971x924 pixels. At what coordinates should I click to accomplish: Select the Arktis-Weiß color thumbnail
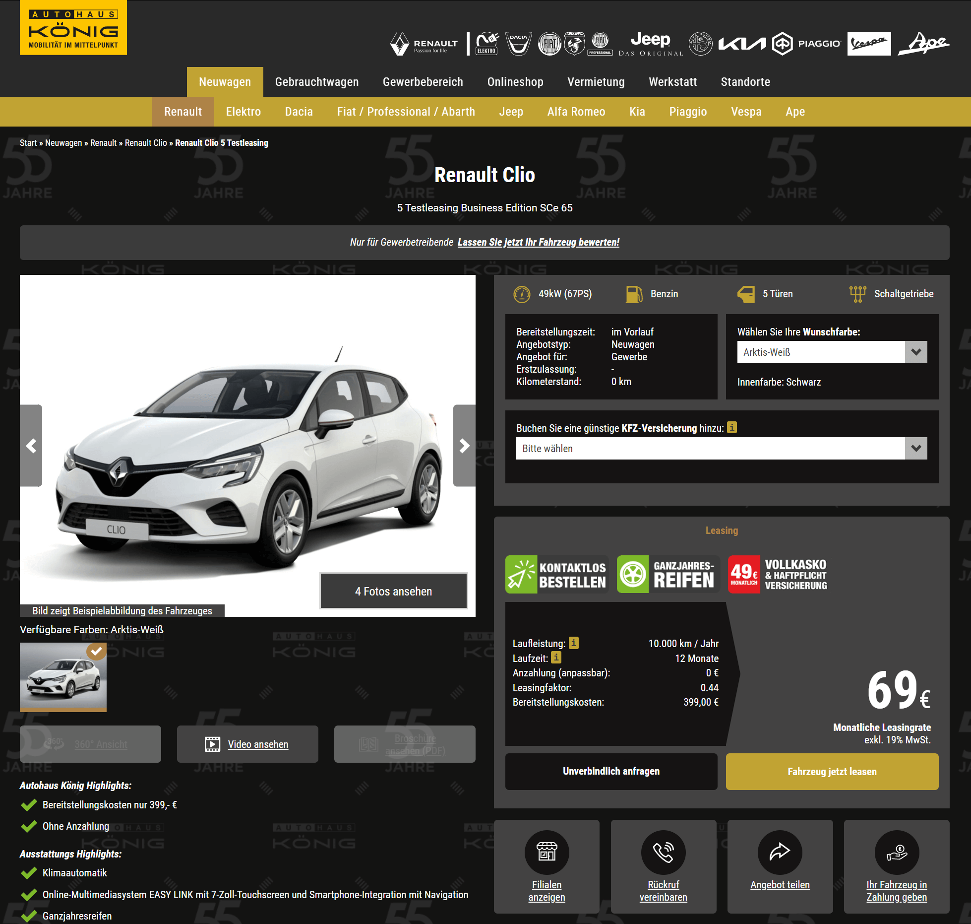point(63,677)
